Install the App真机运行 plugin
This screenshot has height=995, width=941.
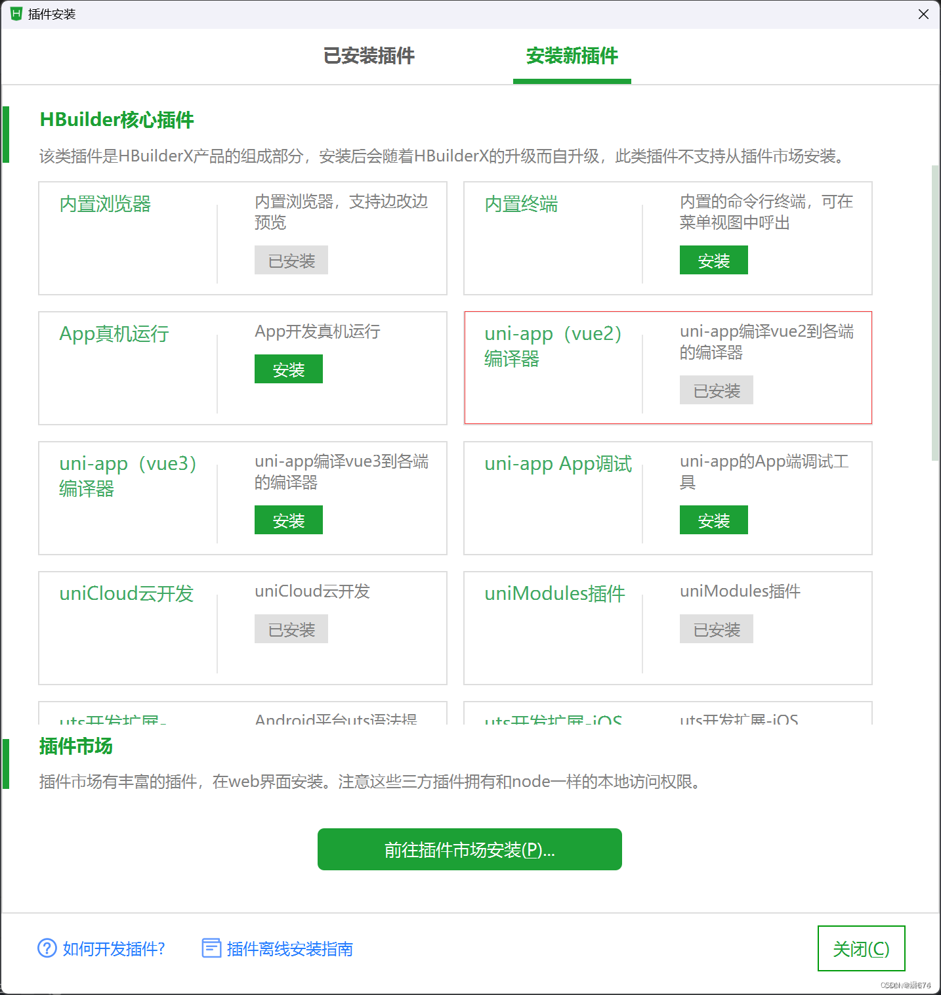tap(289, 370)
